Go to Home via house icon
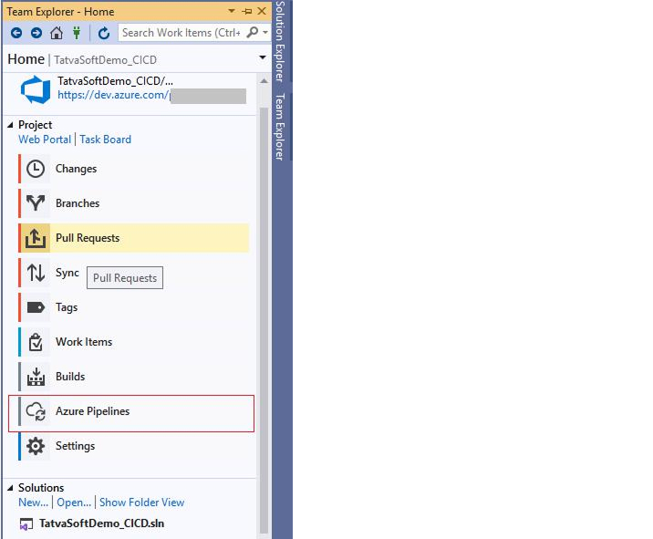Screen dimensions: 653x539 pyautogui.click(x=57, y=33)
